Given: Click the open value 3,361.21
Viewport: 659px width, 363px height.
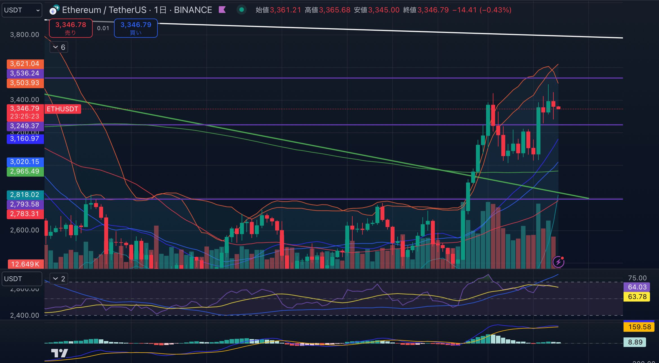Looking at the screenshot, I should (x=286, y=10).
